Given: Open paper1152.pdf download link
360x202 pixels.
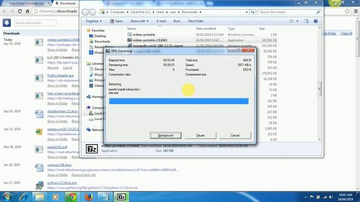Looking at the screenshot, I should [57, 147].
